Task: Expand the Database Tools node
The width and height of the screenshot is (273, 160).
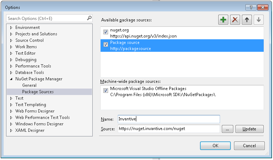Action: 11,72
